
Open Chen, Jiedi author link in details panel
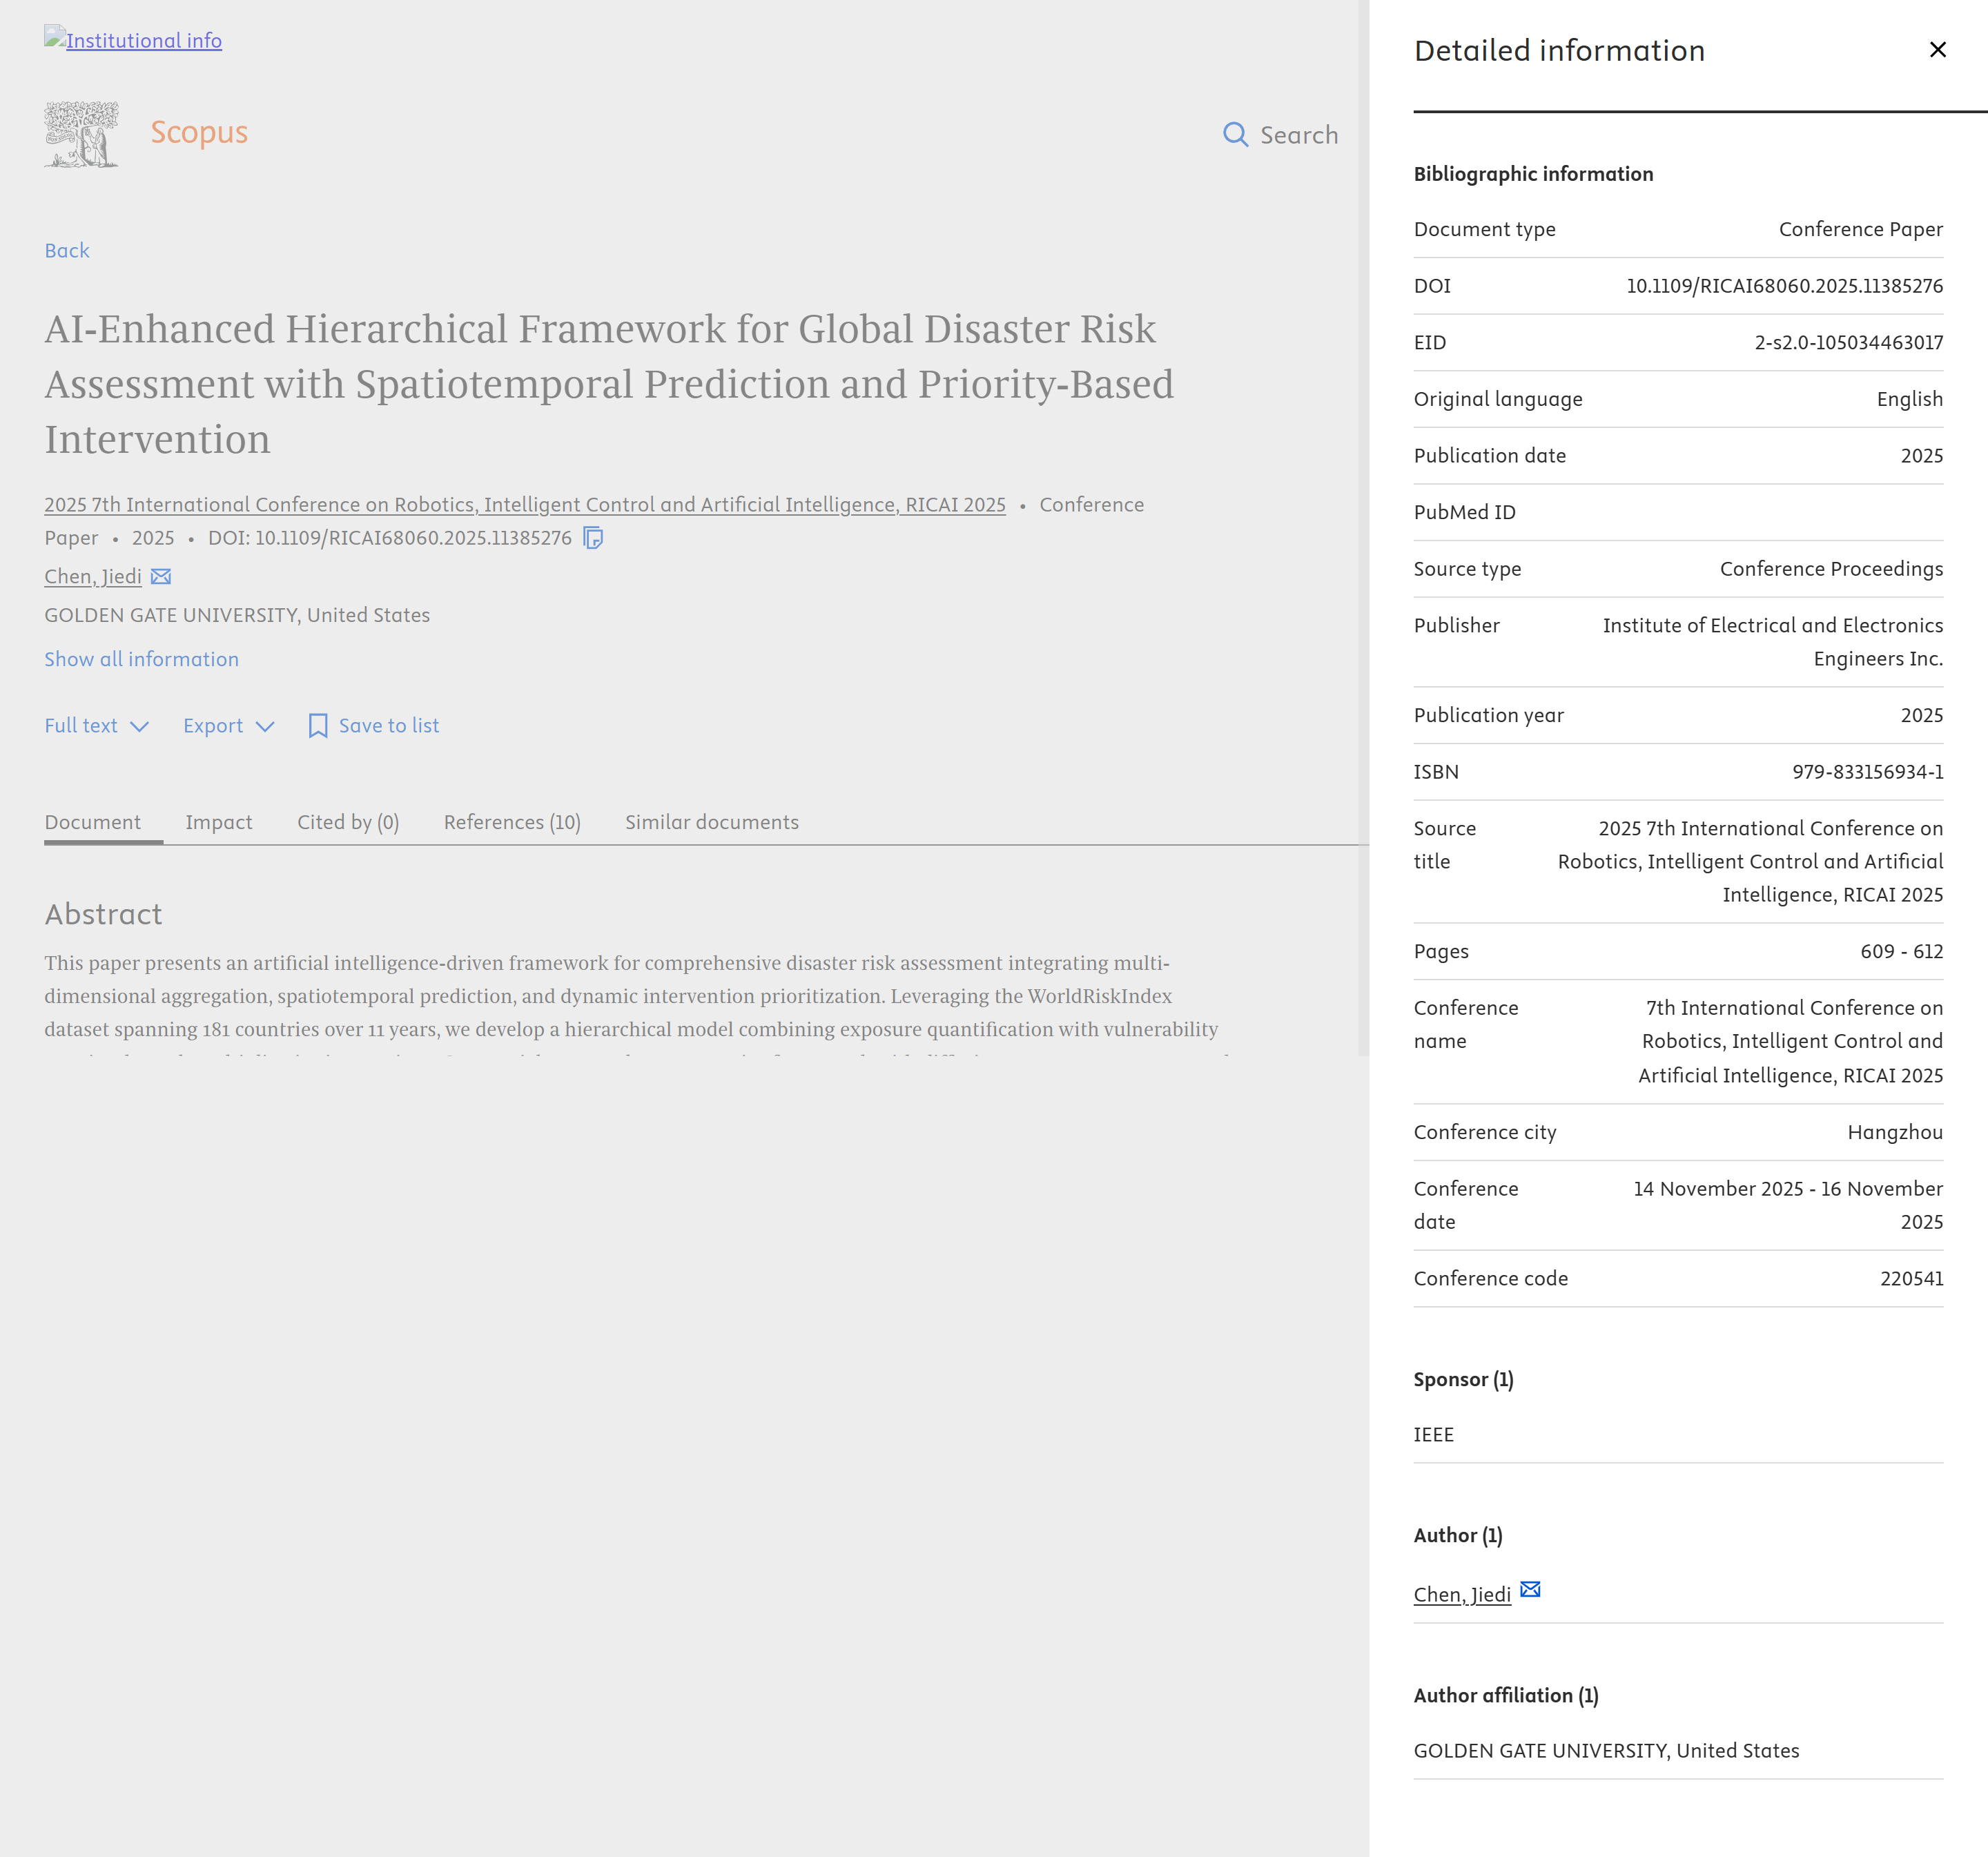(x=1462, y=1595)
